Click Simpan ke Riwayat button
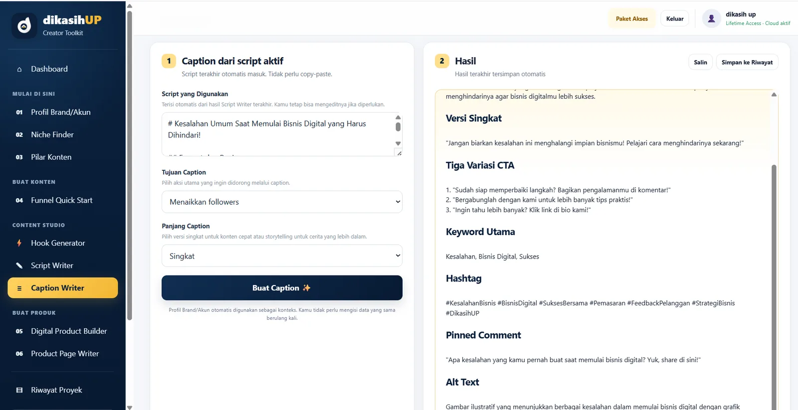798x410 pixels. coord(747,62)
